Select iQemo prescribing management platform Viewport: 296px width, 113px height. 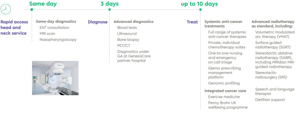[224, 73]
